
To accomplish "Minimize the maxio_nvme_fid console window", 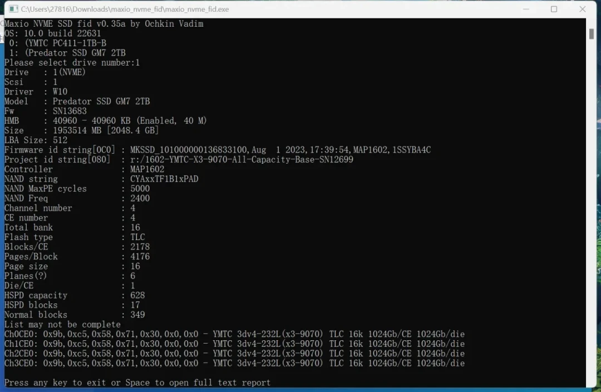I will 526,9.
